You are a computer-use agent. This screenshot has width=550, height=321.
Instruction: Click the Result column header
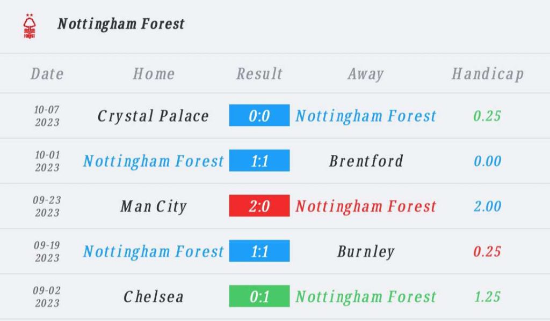click(259, 74)
